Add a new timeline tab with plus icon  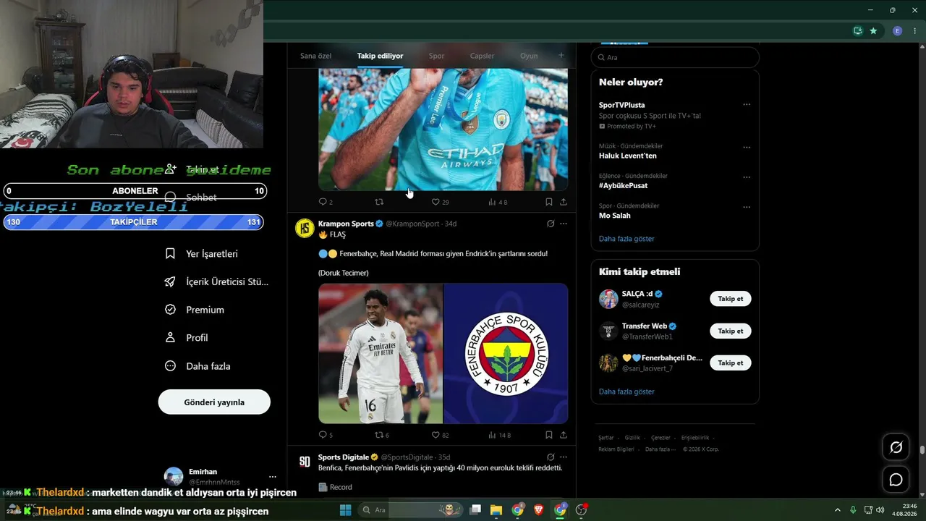coord(561,56)
